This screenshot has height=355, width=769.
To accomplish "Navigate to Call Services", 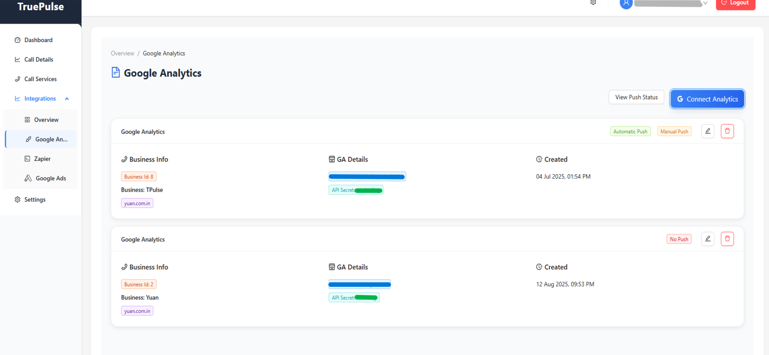I will click(x=40, y=79).
